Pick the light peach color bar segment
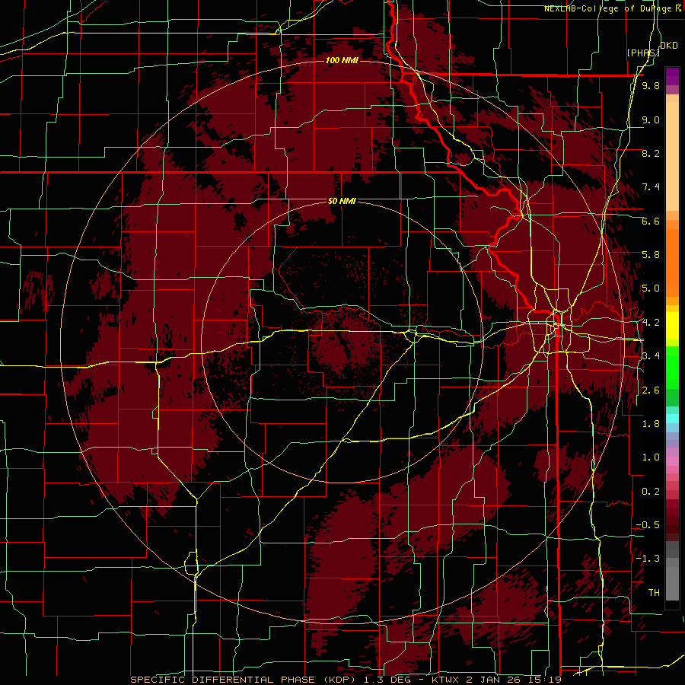 (x=672, y=156)
